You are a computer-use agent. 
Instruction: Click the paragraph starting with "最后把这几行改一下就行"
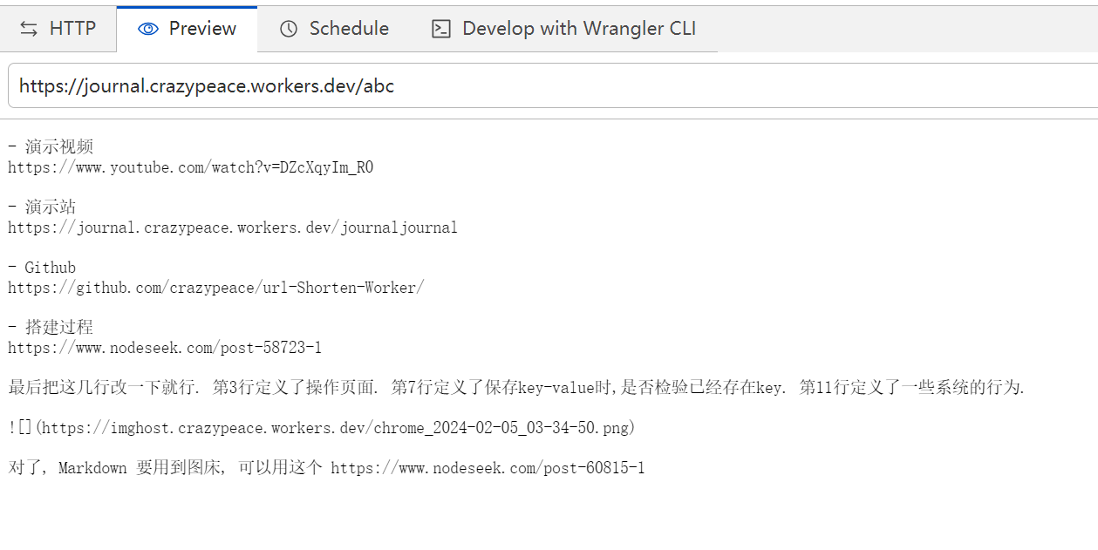[515, 388]
